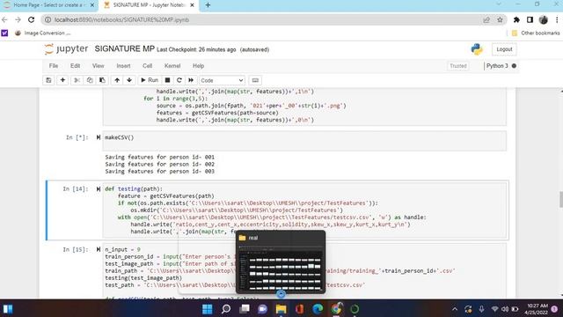Image resolution: width=563 pixels, height=317 pixels.
Task: Open the Chrome profile avatar
Action: (544, 19)
